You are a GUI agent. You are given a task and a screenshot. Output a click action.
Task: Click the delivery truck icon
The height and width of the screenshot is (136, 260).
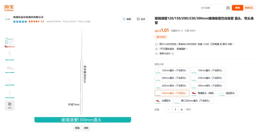click(x=156, y=44)
